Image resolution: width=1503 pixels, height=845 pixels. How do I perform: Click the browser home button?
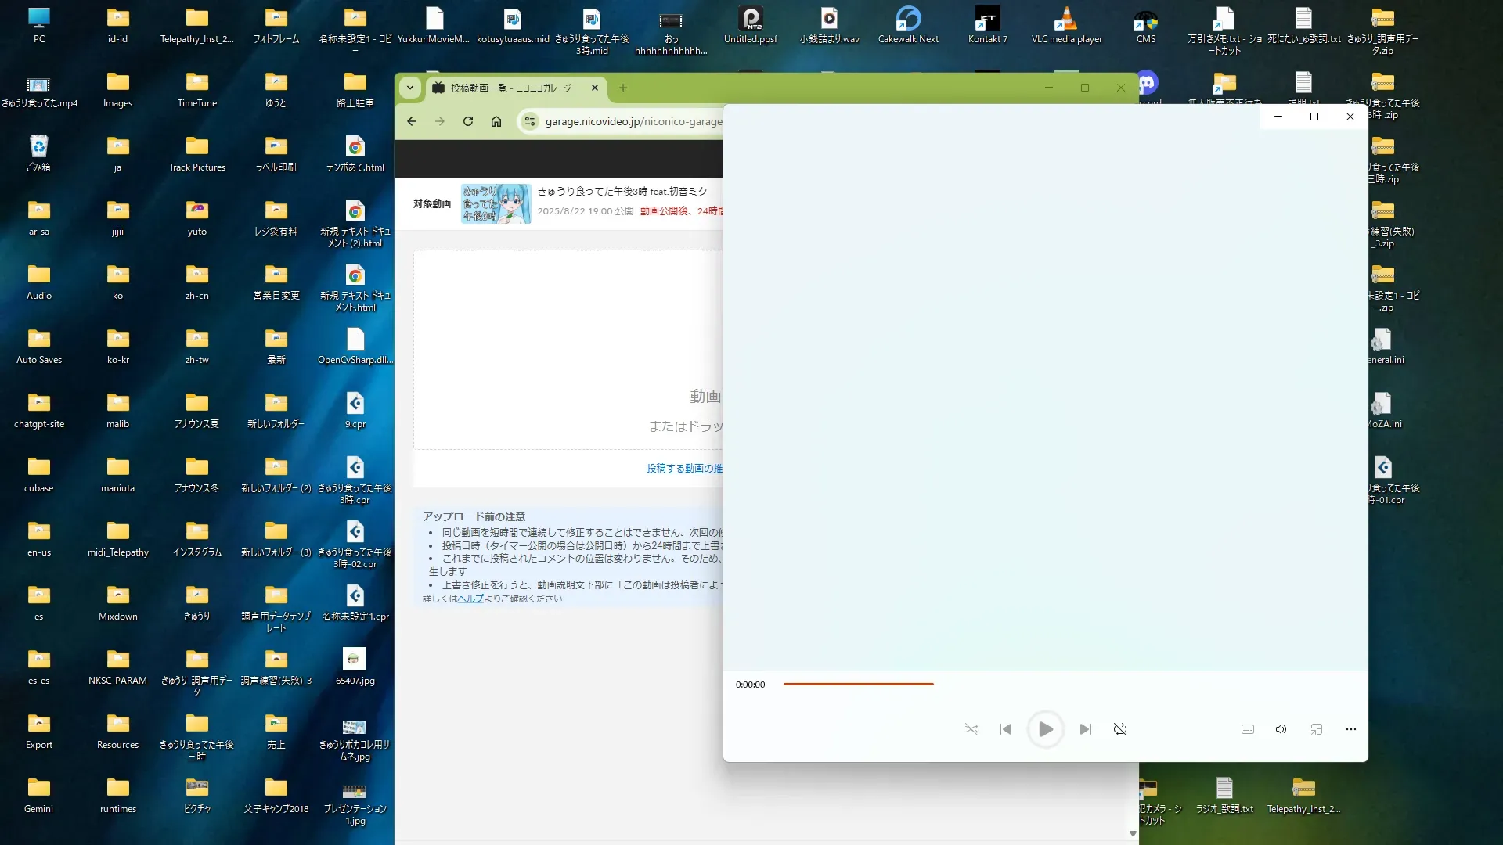coord(496,121)
